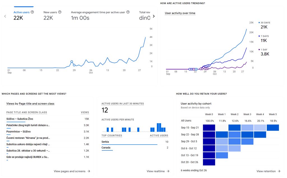Click the arrow next to View retention
Image resolution: width=287 pixels, height=178 pixels.
[x=279, y=171]
